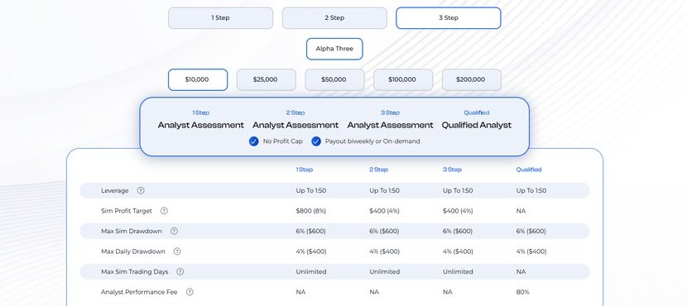Click the 1 Step table column header
Viewport: 687px width, 306px height.
click(x=305, y=170)
